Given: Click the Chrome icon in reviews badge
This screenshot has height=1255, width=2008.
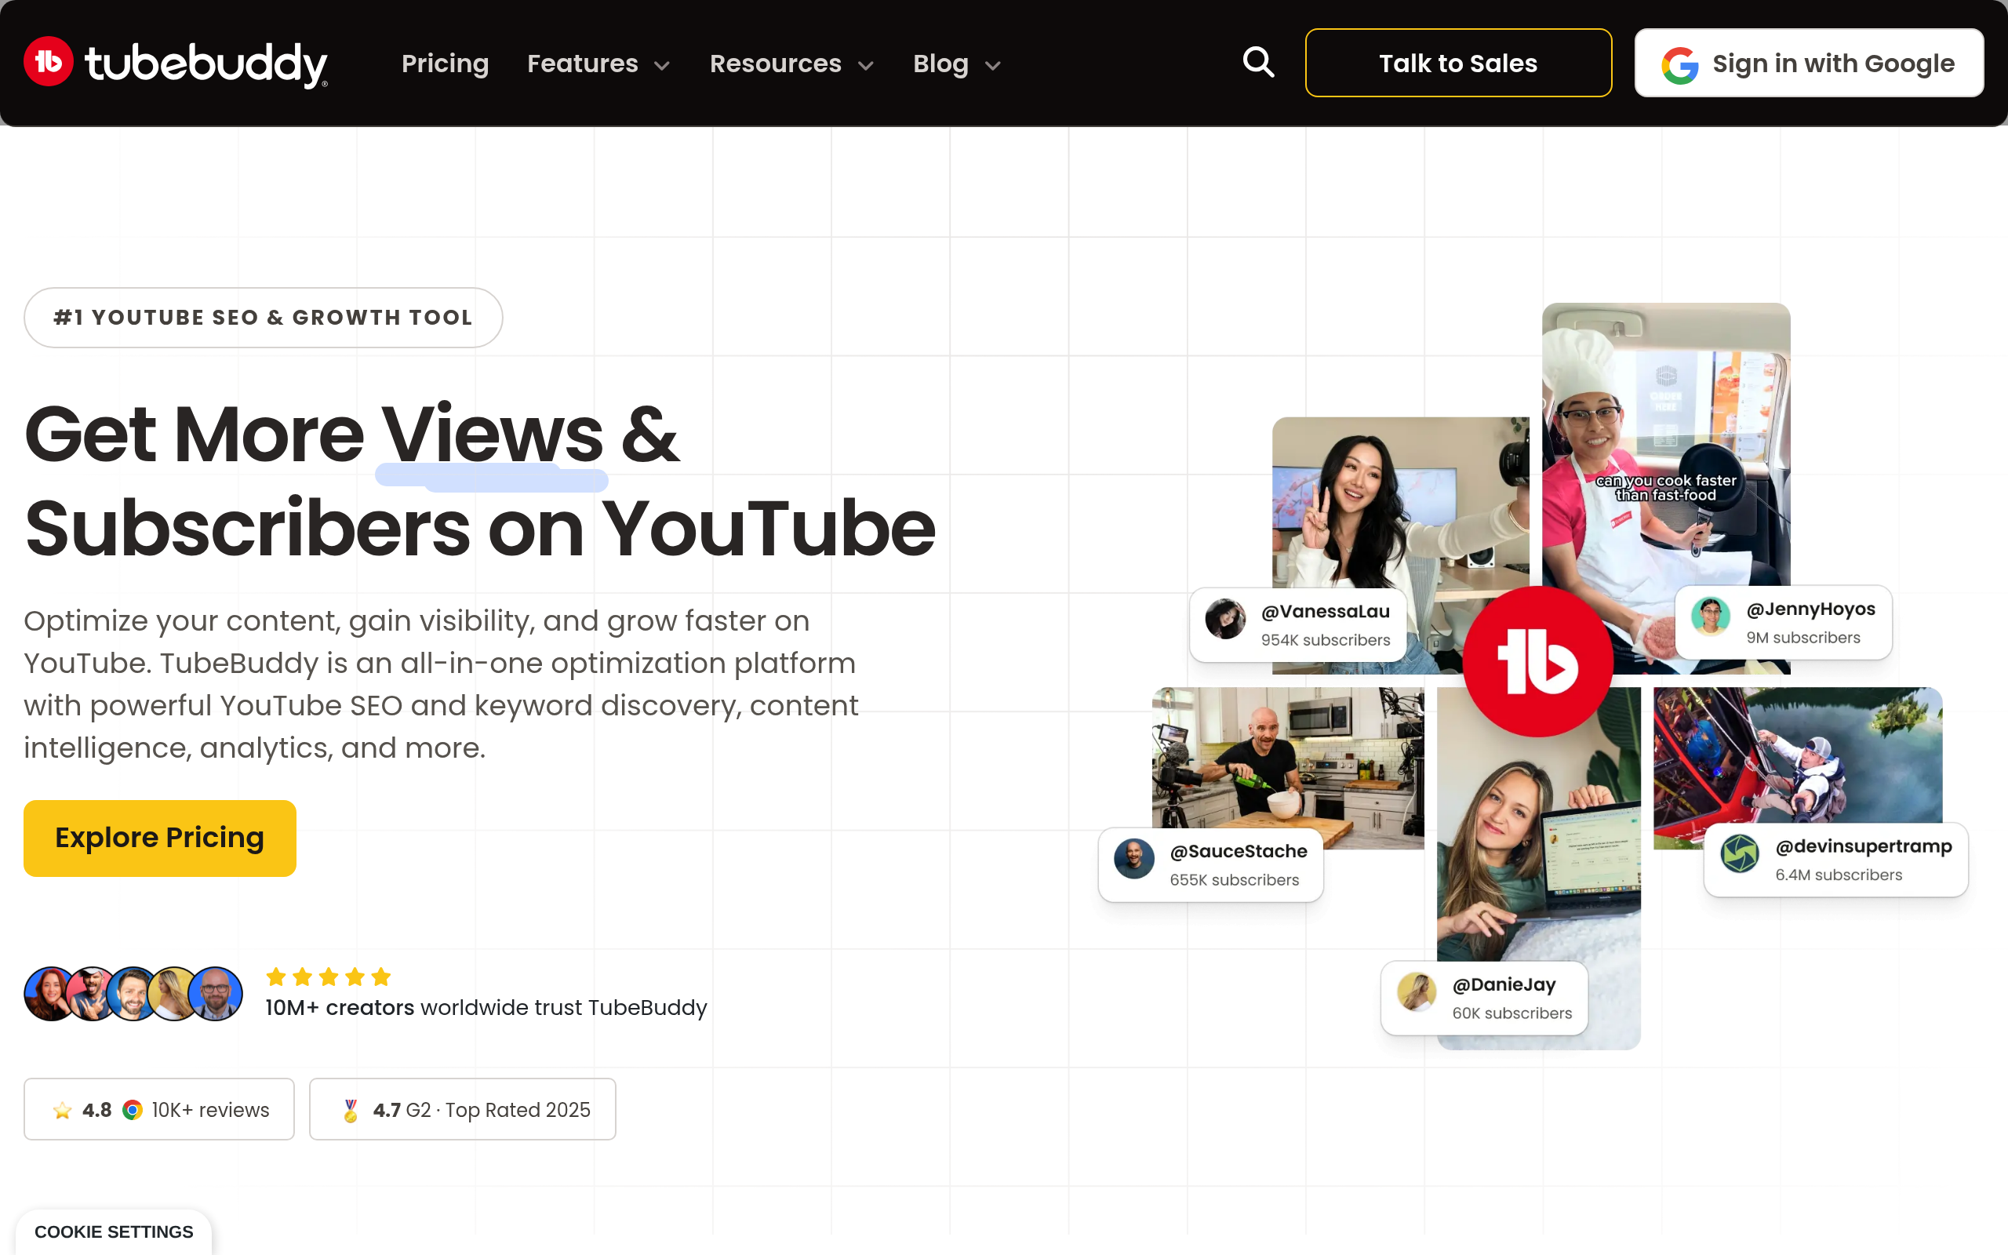Looking at the screenshot, I should pos(132,1110).
